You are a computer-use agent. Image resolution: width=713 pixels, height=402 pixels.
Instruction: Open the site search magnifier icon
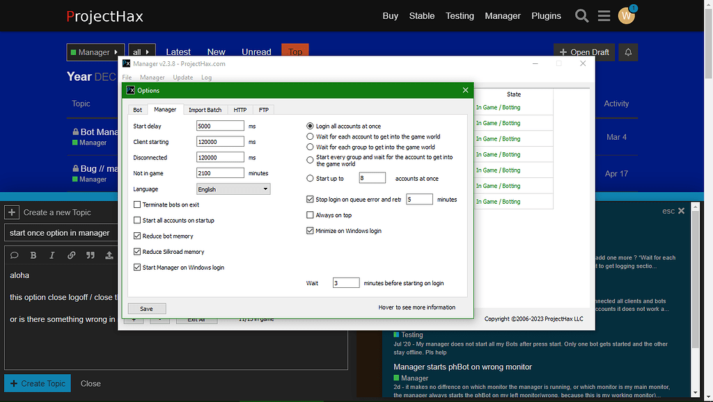[x=582, y=15]
